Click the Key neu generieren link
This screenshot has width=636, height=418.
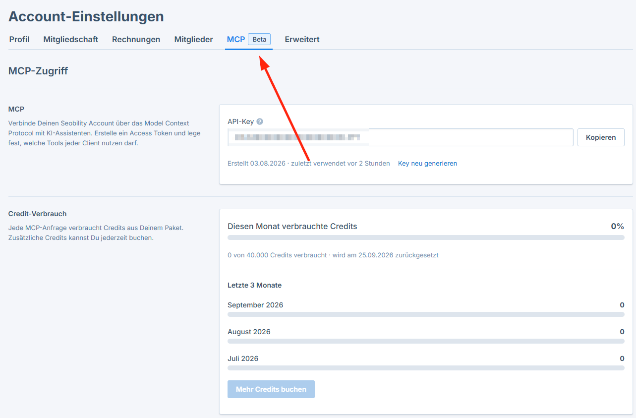pyautogui.click(x=427, y=163)
